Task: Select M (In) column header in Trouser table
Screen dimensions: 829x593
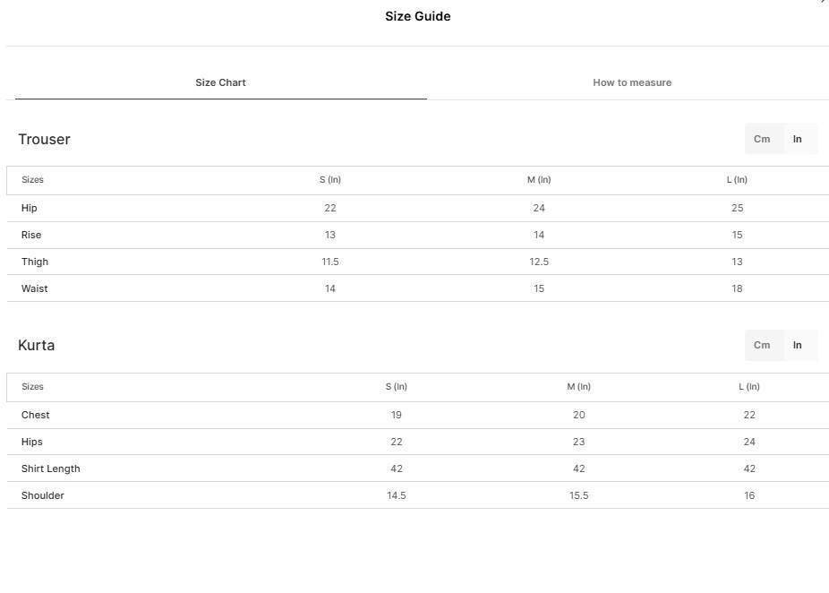Action: click(x=539, y=180)
